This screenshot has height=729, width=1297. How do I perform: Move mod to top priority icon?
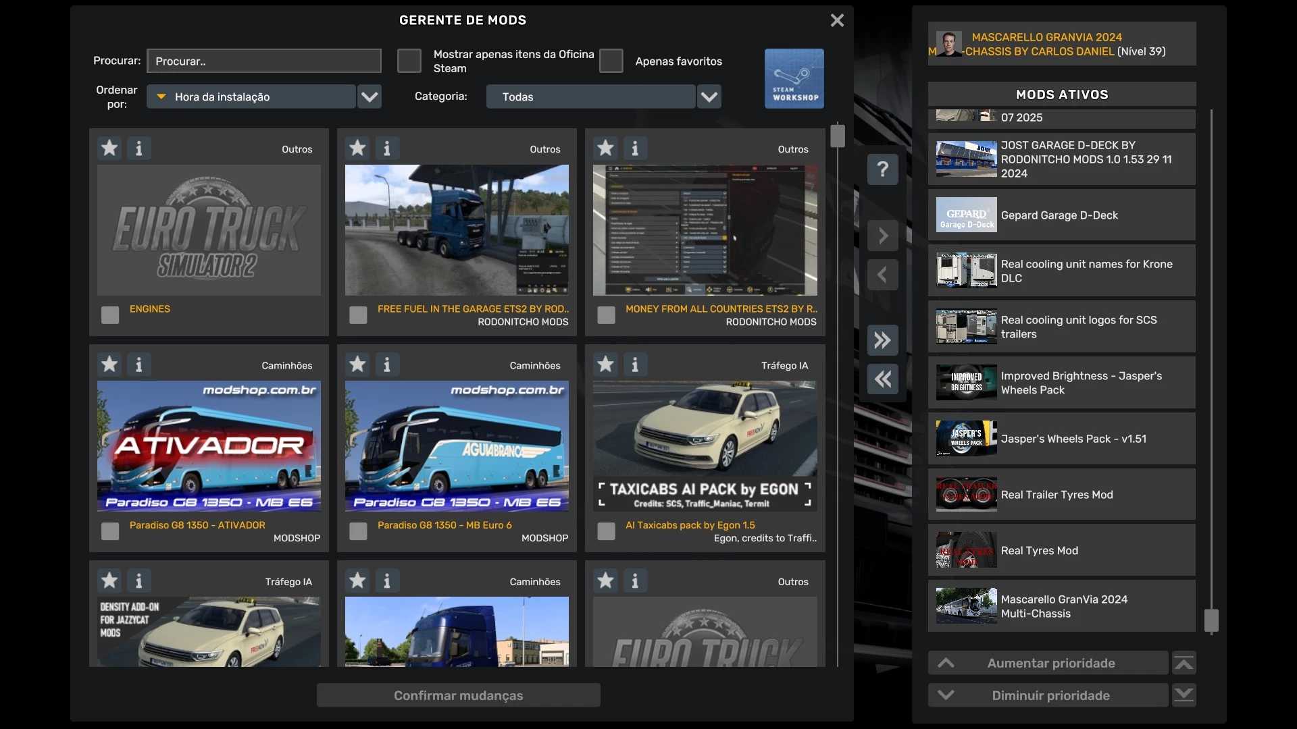(x=1184, y=664)
